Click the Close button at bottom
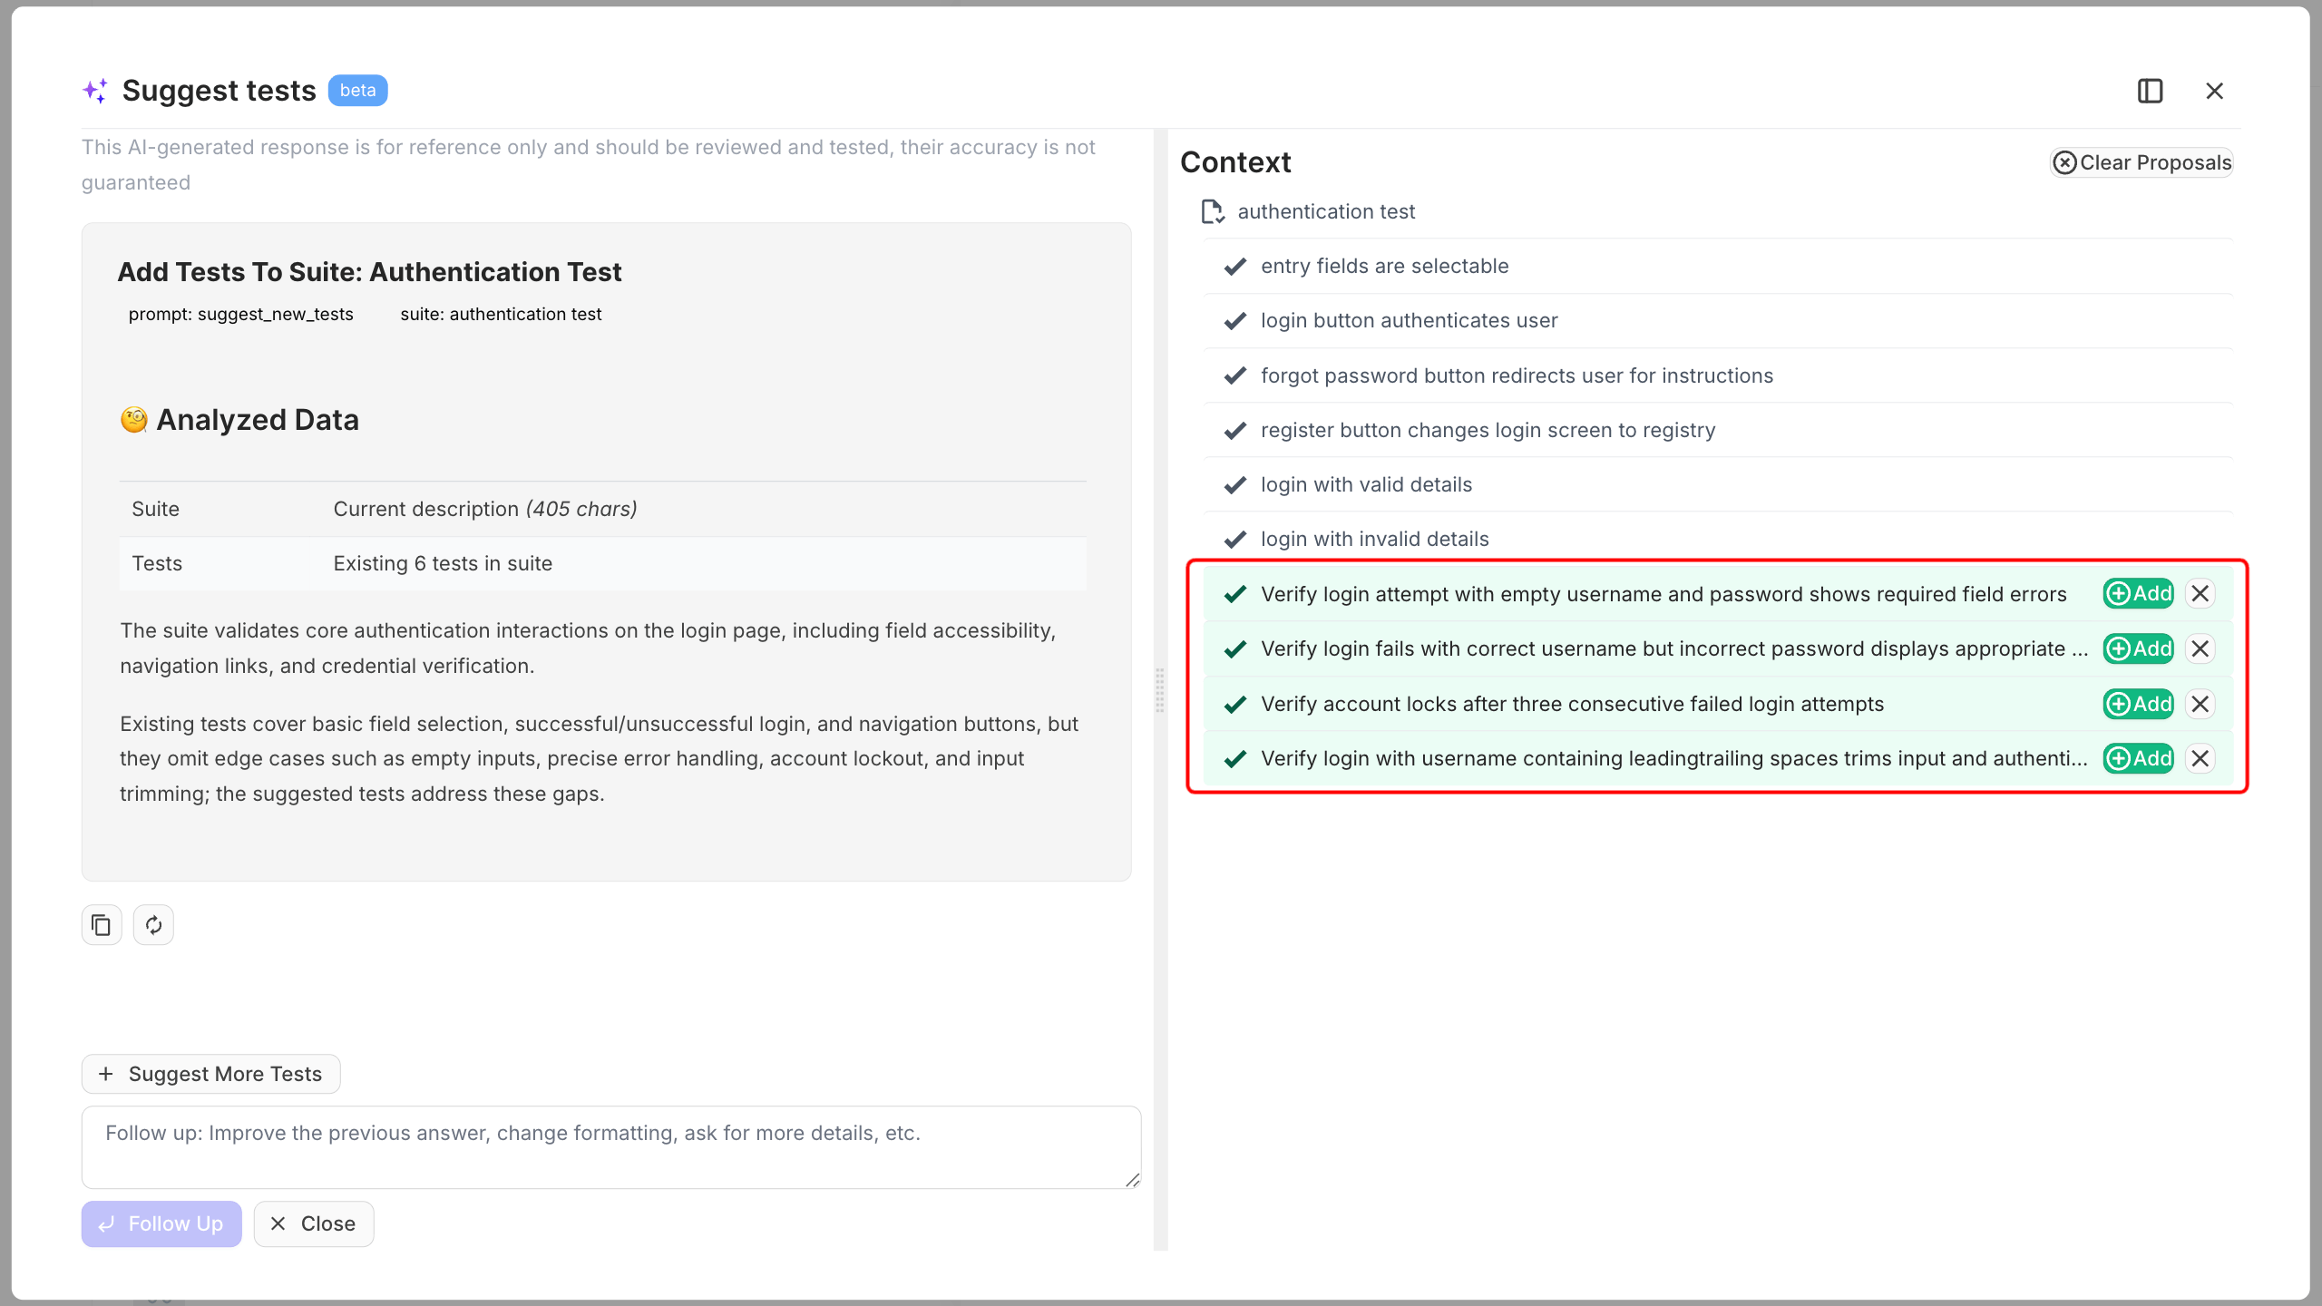Screen dimensions: 2322x1306 tap(314, 1223)
